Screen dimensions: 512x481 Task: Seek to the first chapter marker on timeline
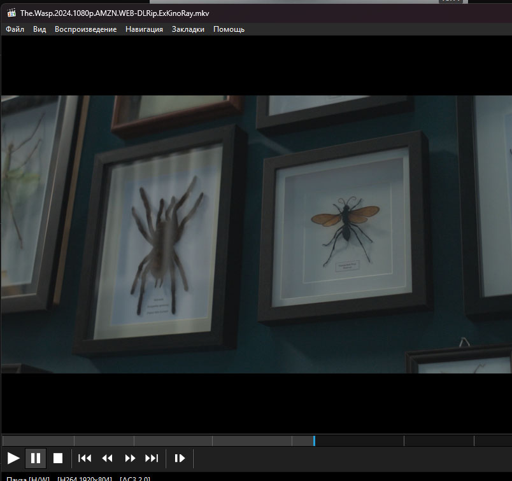point(74,440)
